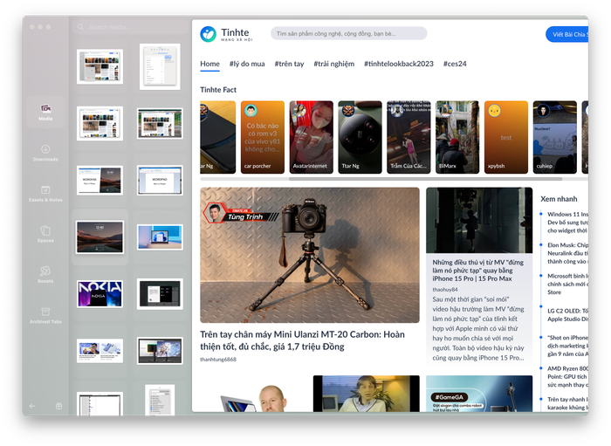Open the Windows 11 item in Xem nhanh
Image resolution: width=611 pixels, height=446 pixels.
567,223
